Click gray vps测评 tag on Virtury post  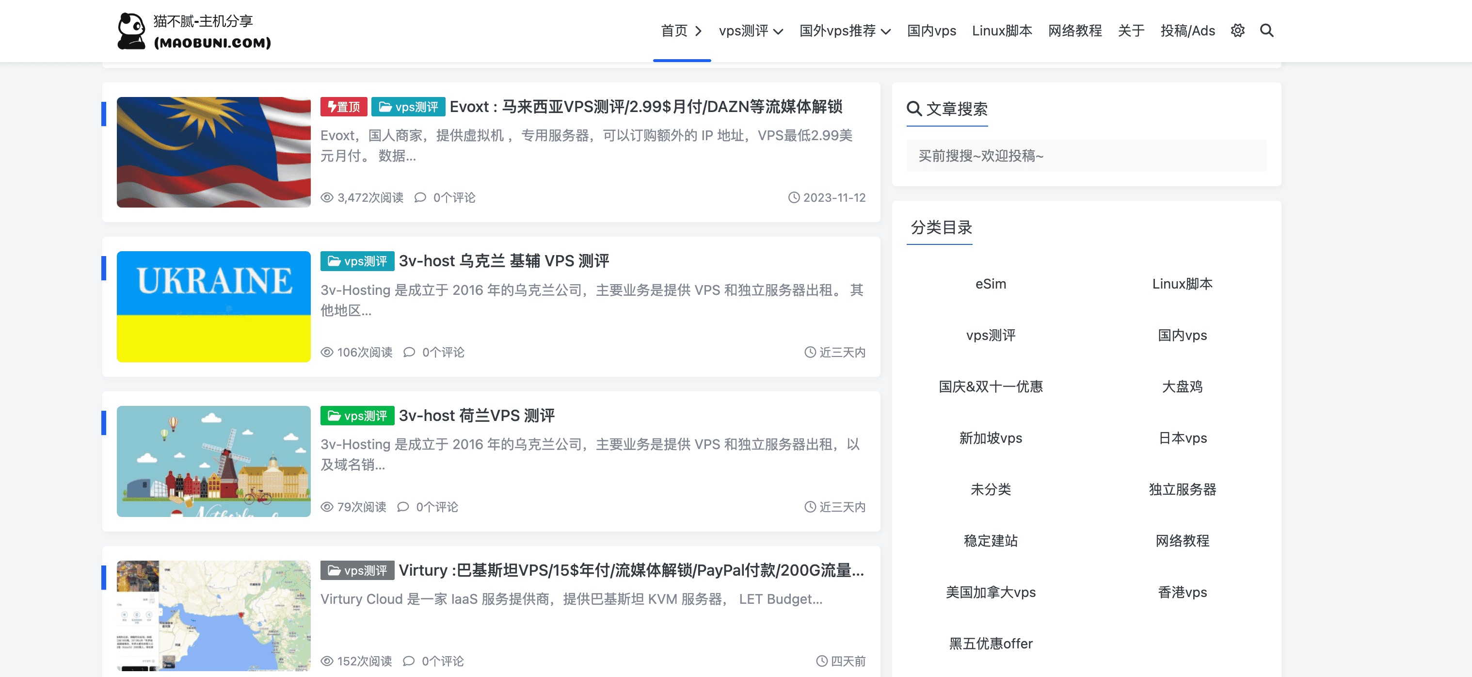357,570
